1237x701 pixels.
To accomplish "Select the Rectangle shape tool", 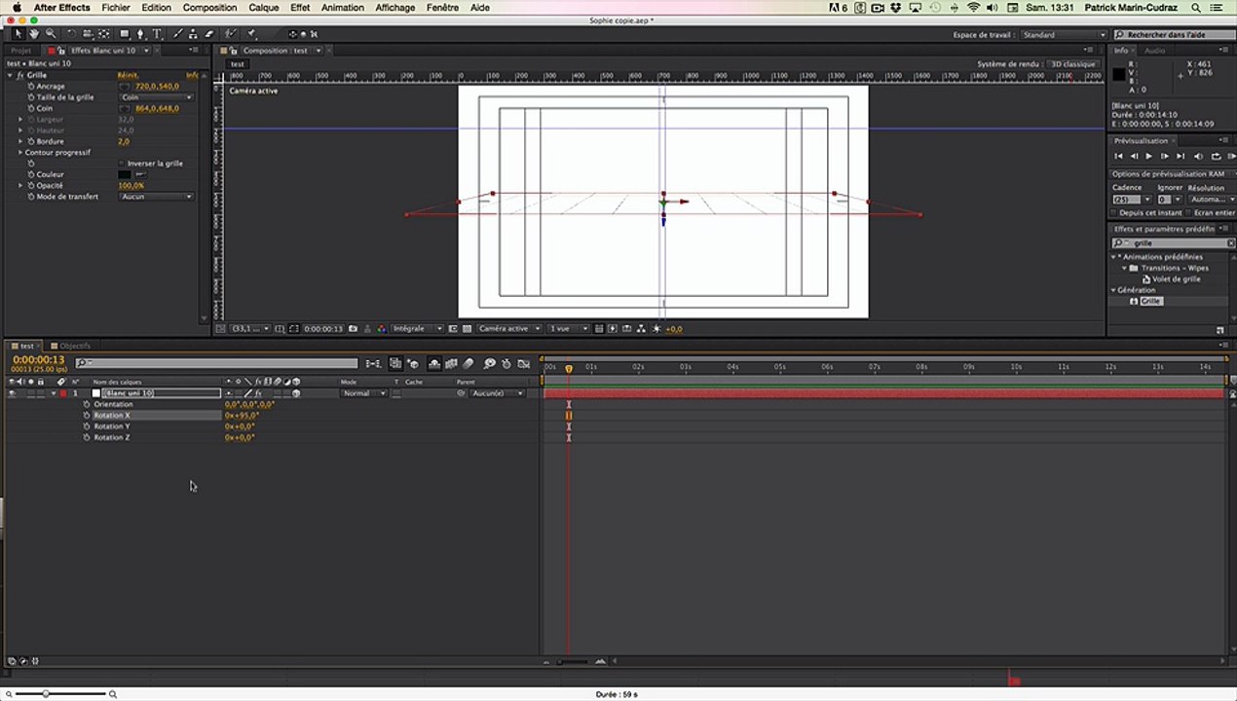I will click(x=125, y=34).
